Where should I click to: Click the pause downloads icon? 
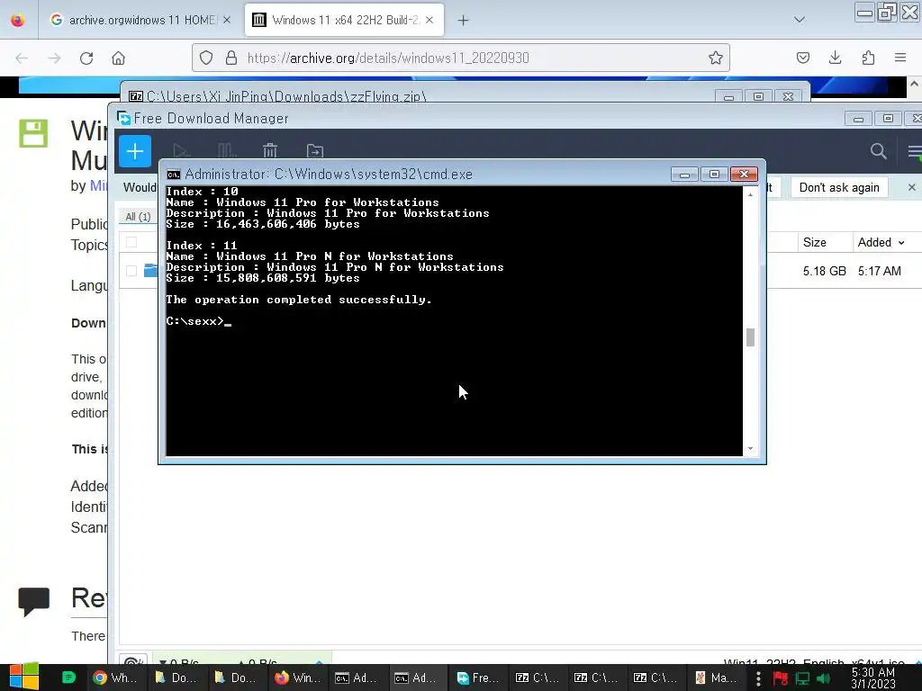click(x=226, y=151)
